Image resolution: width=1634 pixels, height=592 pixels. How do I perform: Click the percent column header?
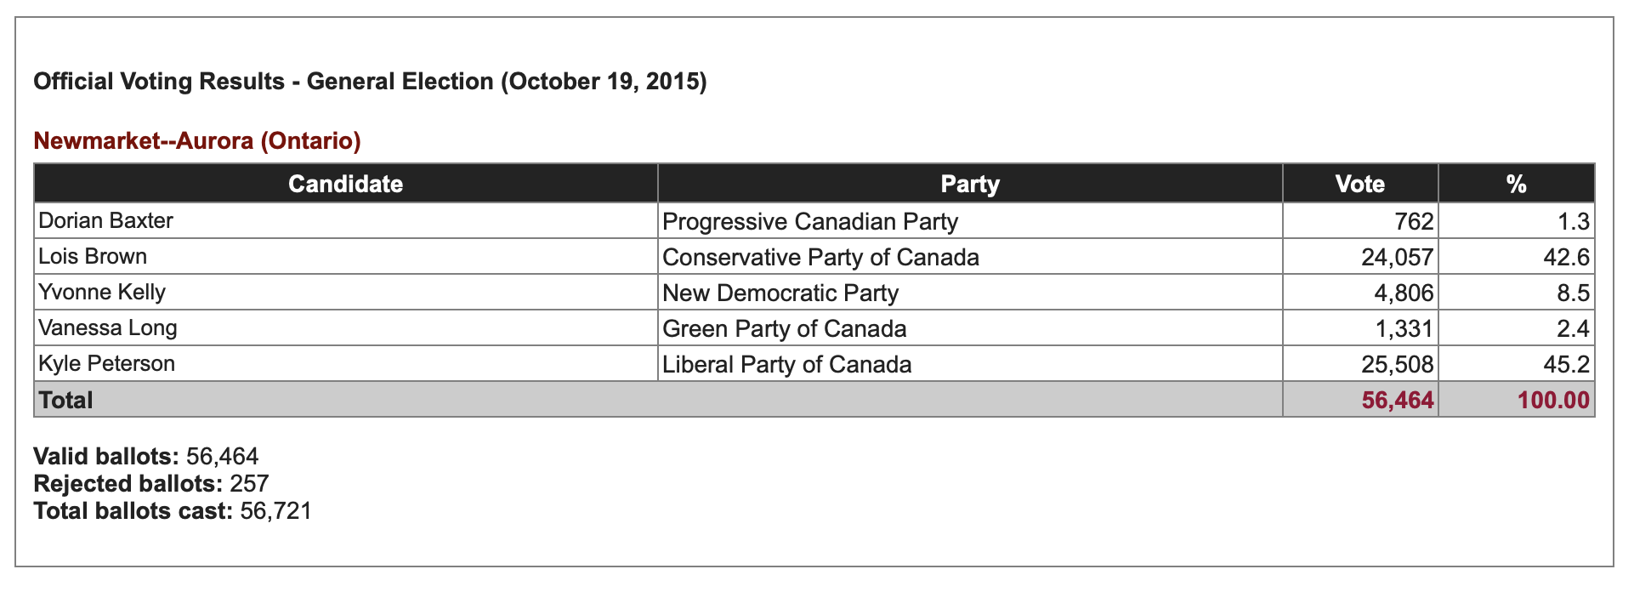1517,184
